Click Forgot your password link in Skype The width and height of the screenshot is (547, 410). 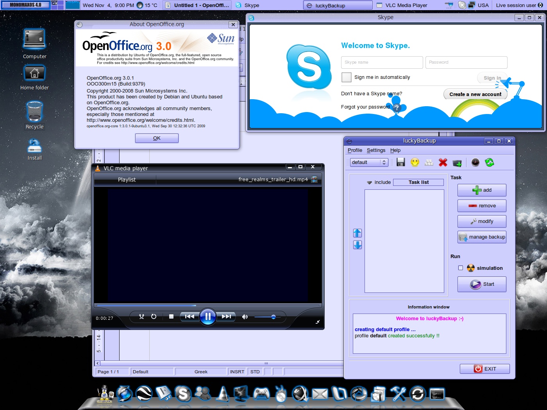[x=365, y=107]
